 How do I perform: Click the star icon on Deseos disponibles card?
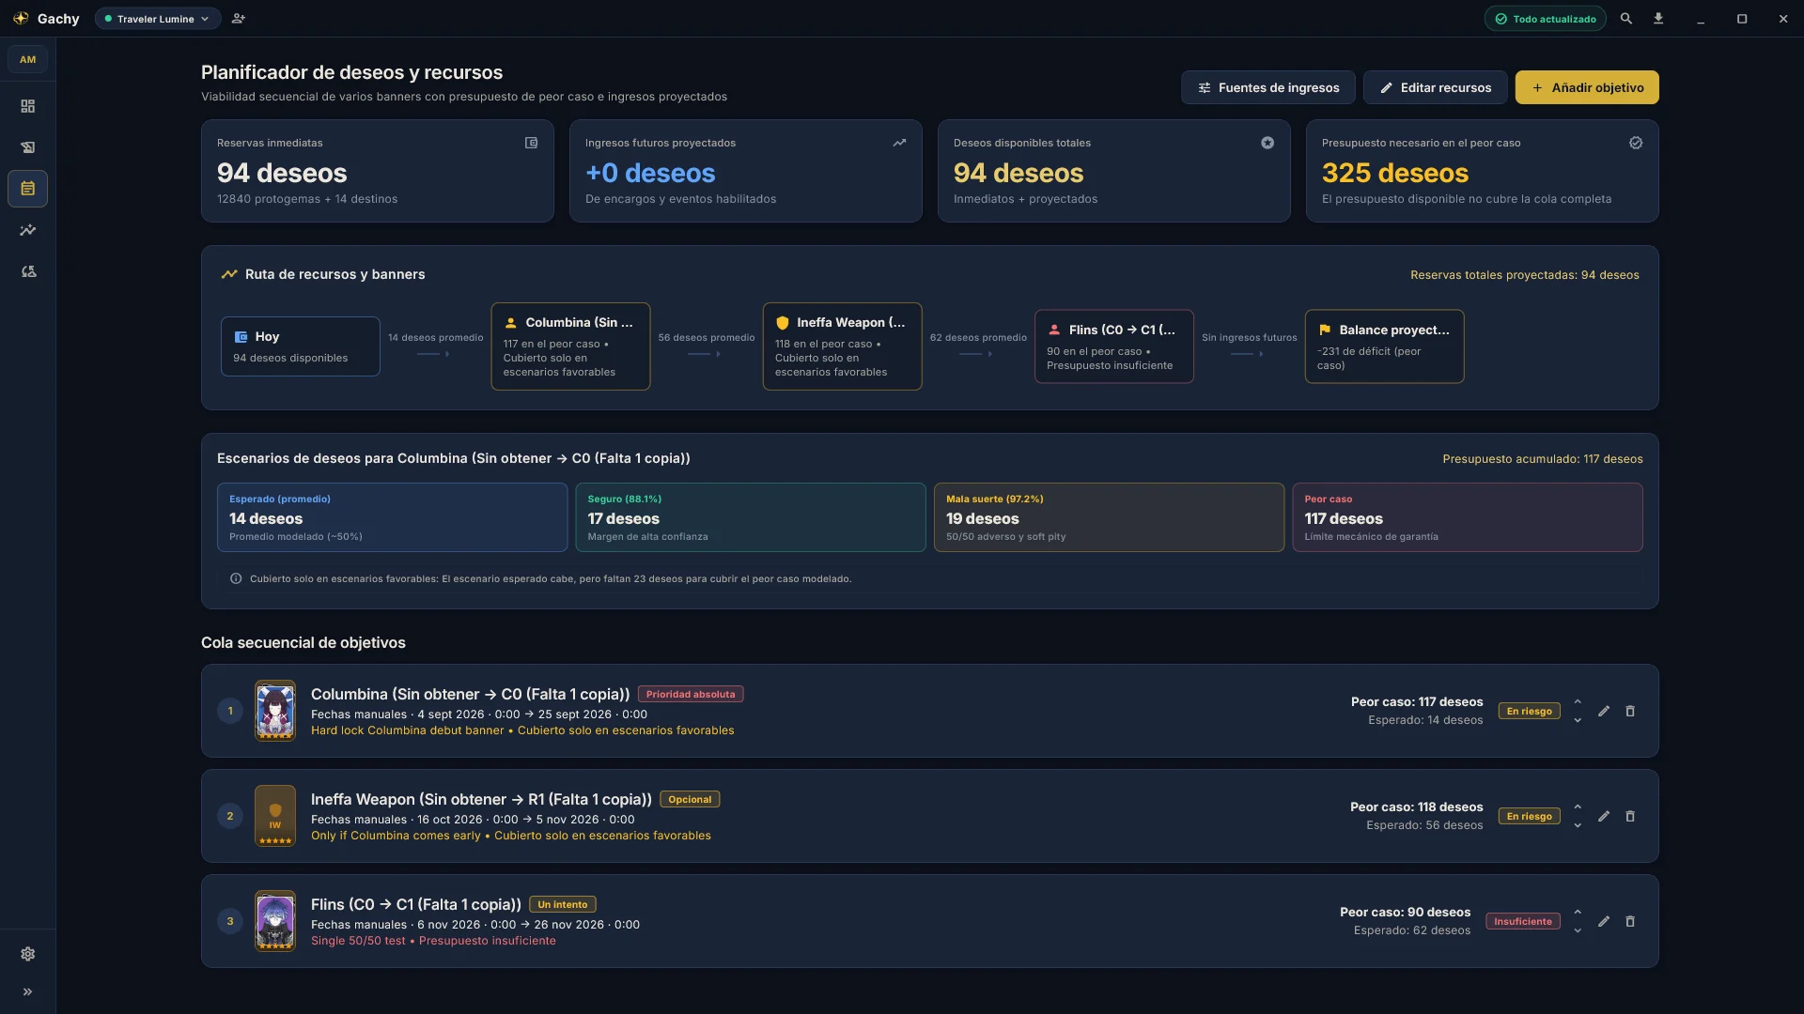(1267, 143)
